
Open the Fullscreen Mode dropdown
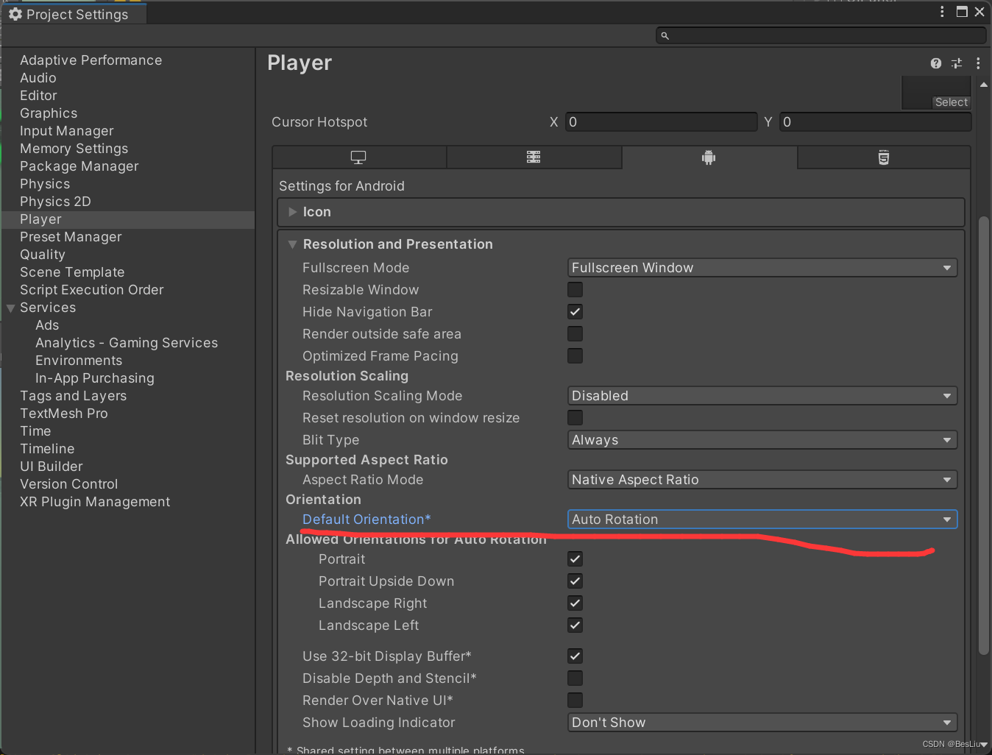(762, 267)
